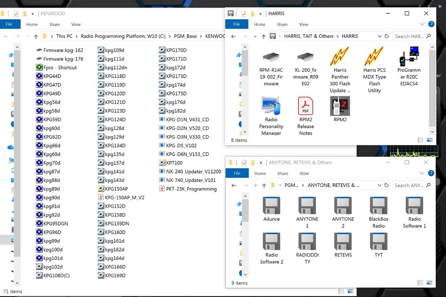Click the File button in ANYTONE window
The width and height of the screenshot is (446, 297).
click(237, 173)
